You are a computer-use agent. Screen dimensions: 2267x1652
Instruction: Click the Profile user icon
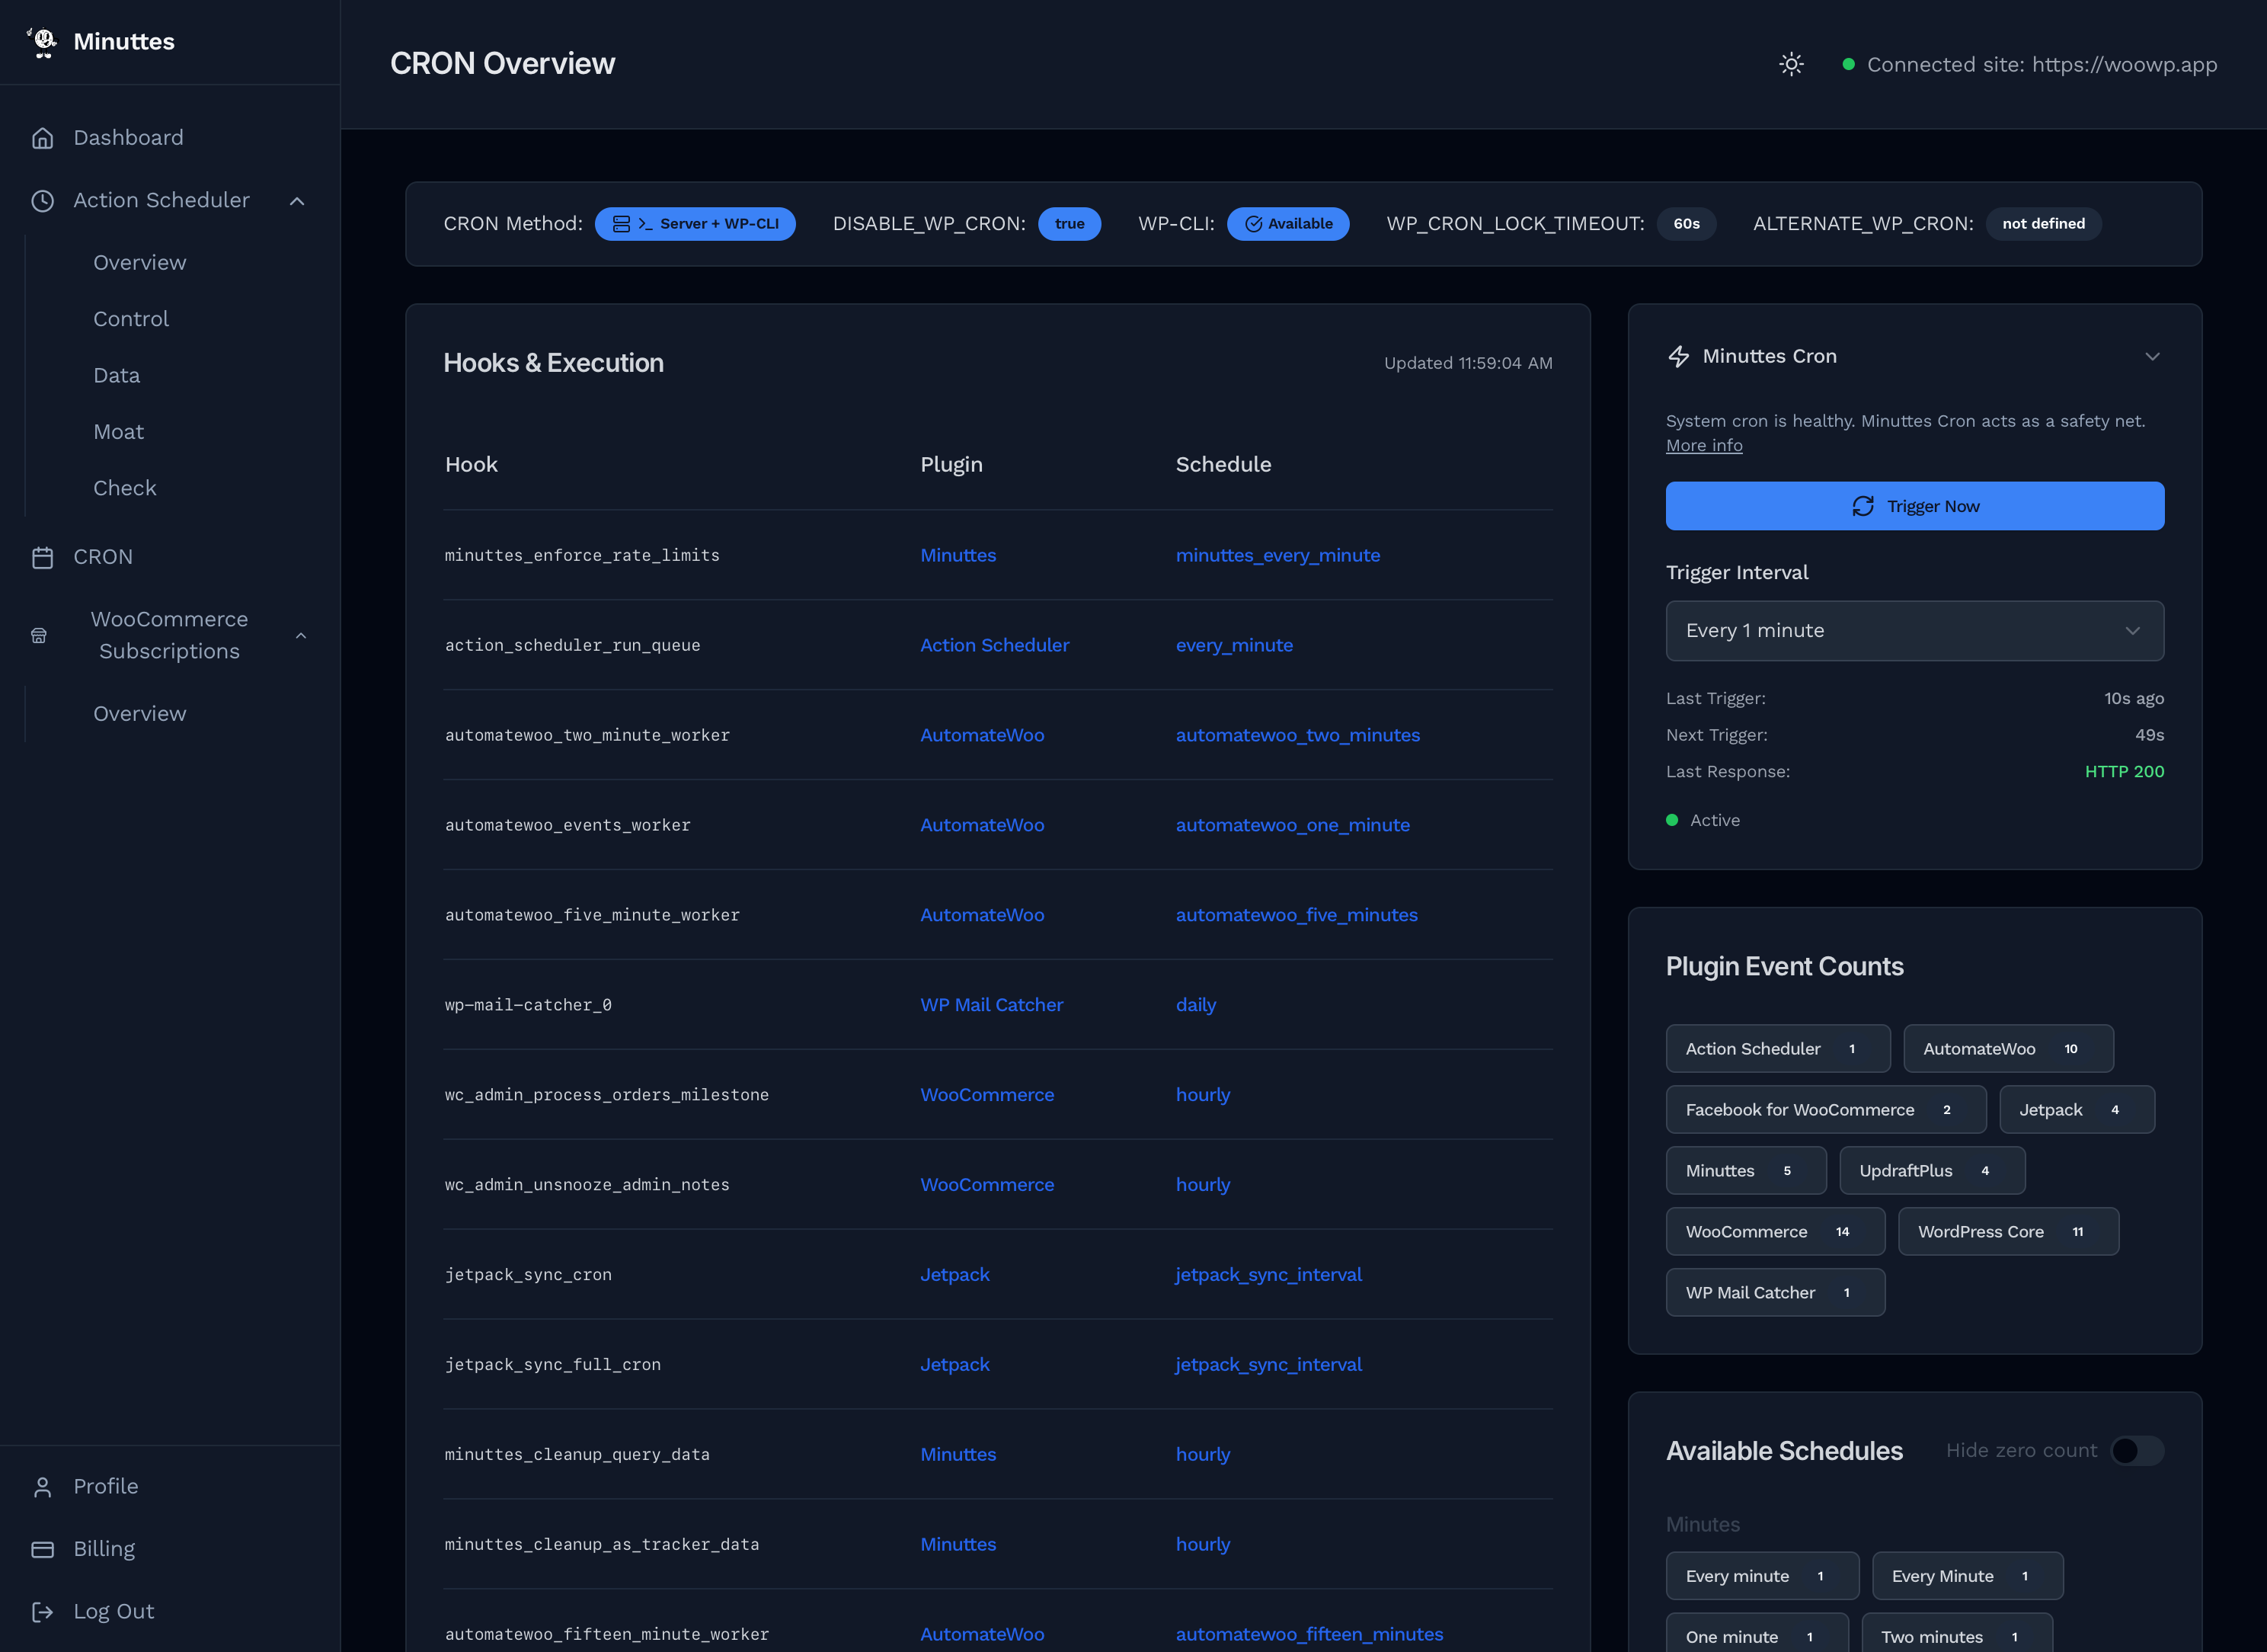coord(42,1487)
